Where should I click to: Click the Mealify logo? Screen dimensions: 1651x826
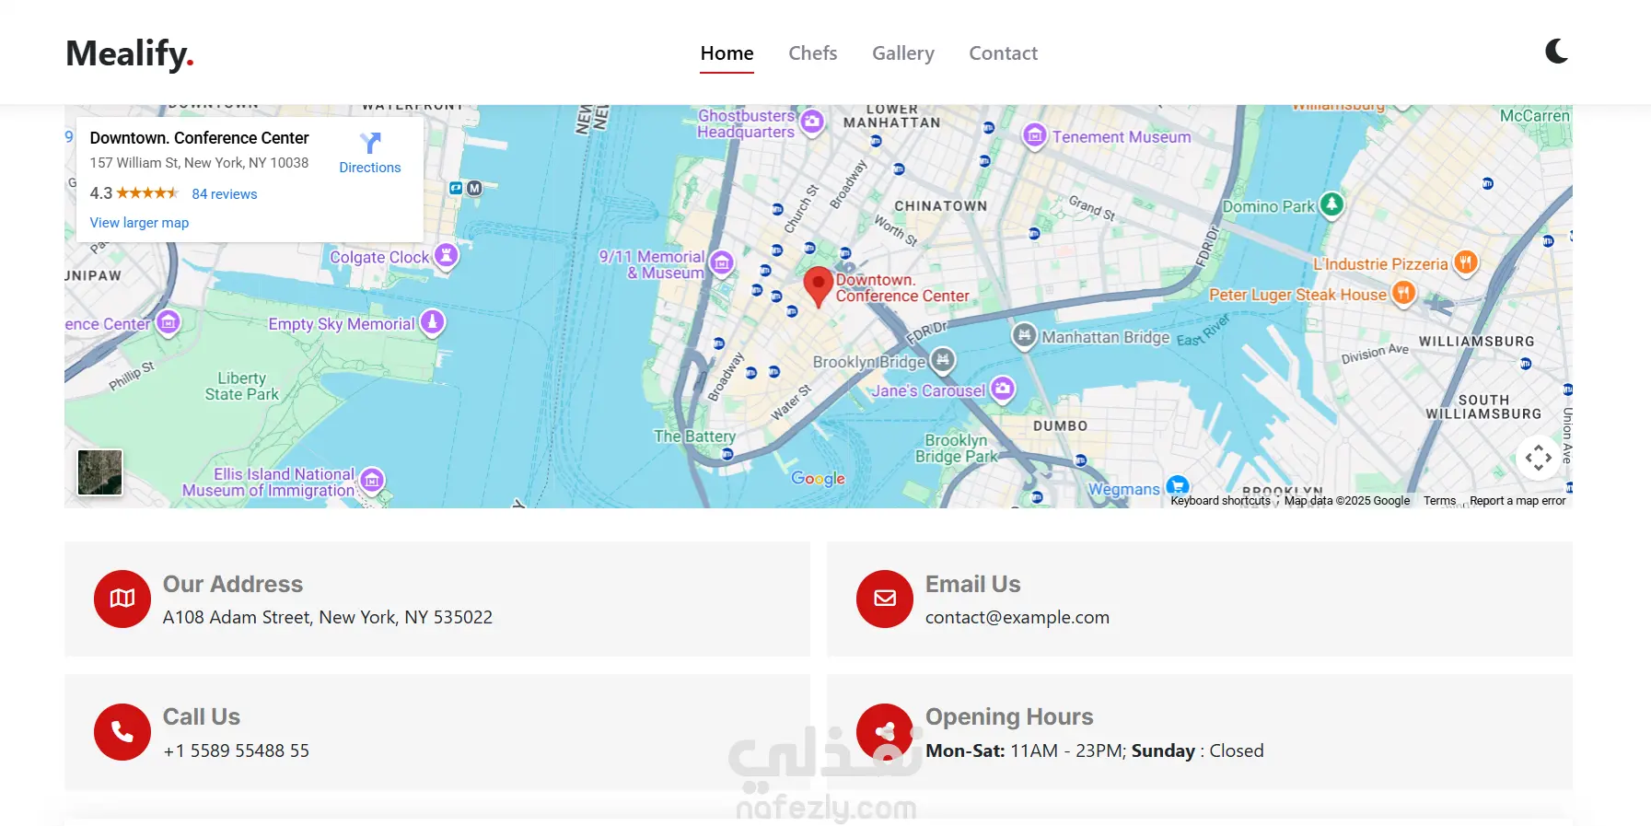(x=130, y=53)
